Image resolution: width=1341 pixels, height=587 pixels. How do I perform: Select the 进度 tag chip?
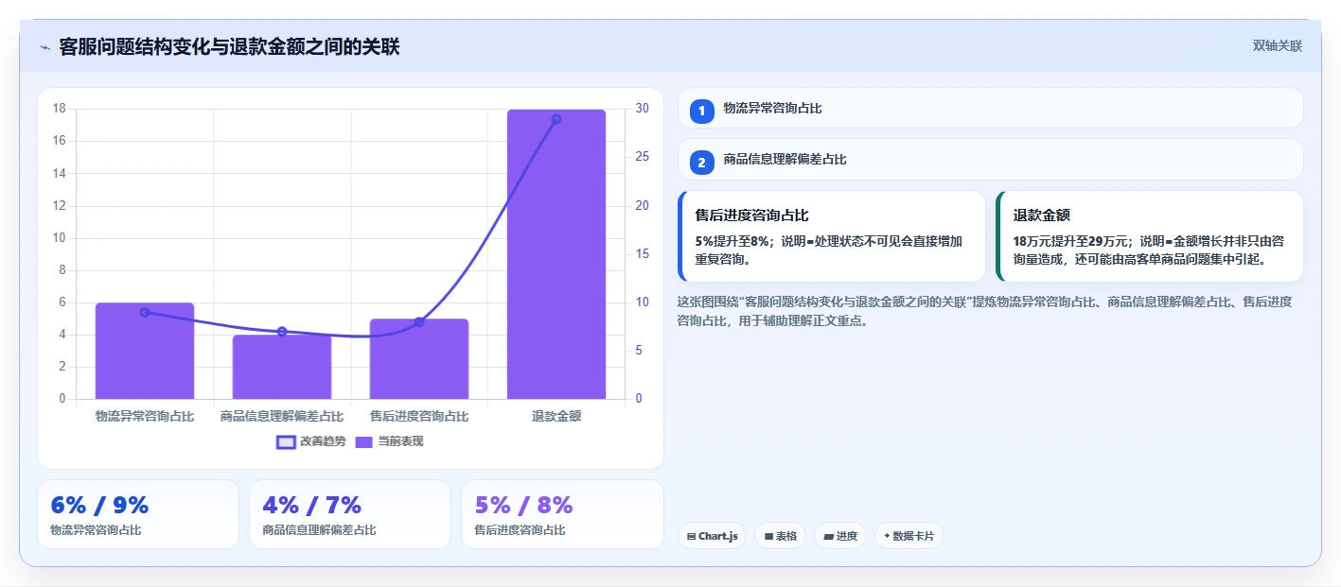coord(840,536)
